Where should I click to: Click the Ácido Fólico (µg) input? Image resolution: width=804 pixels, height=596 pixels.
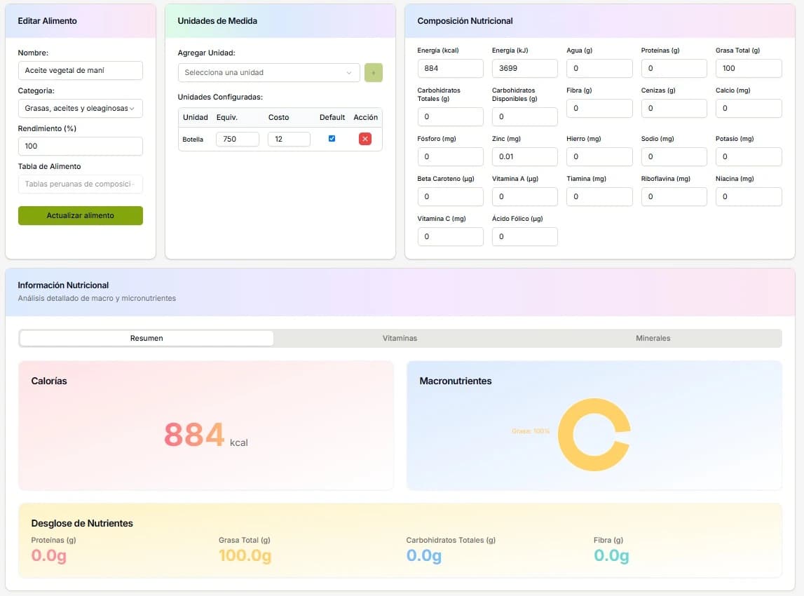(x=524, y=237)
